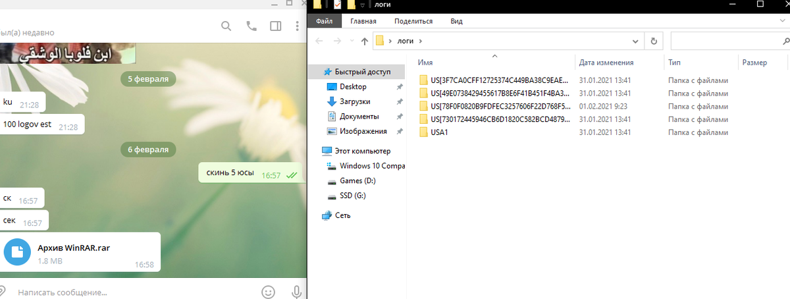This screenshot has width=790, height=299.
Task: Go back in Explorer navigation
Action: click(x=319, y=41)
